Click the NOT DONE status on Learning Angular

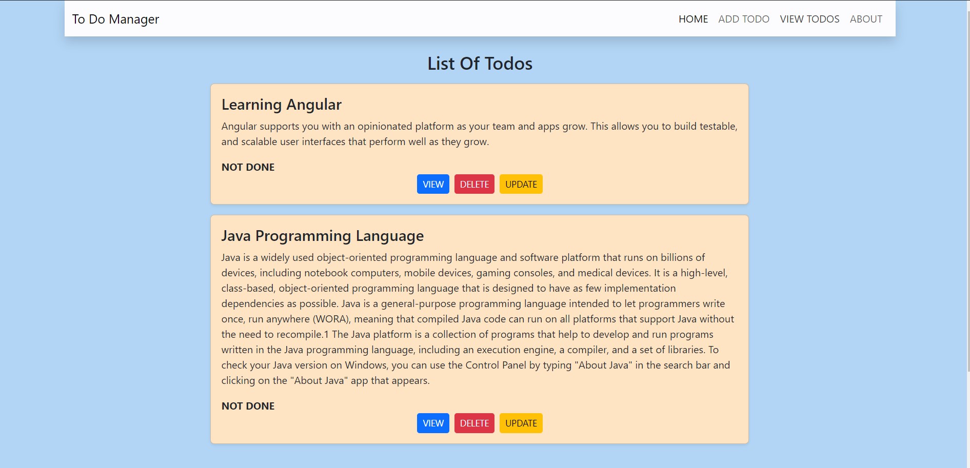248,167
